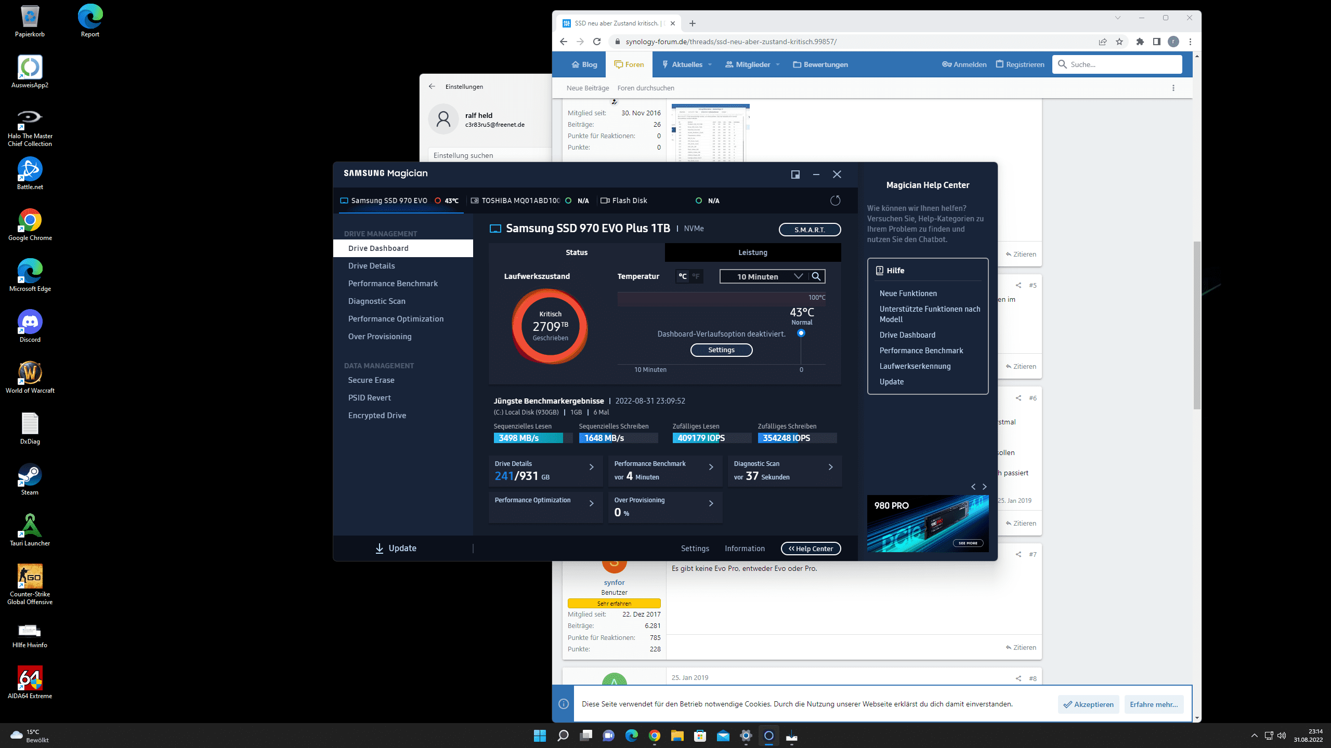Open a new Chrome tab

[692, 23]
